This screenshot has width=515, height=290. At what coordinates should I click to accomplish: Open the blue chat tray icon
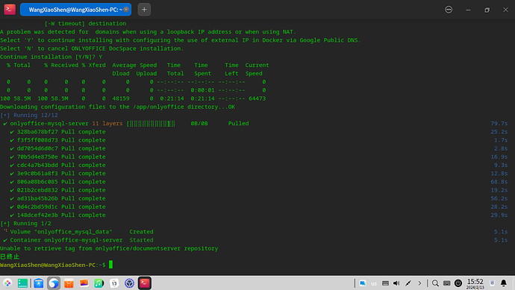click(x=363, y=283)
